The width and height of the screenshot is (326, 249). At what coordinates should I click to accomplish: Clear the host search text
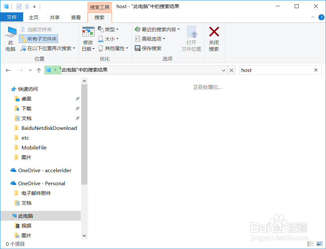pos(316,70)
